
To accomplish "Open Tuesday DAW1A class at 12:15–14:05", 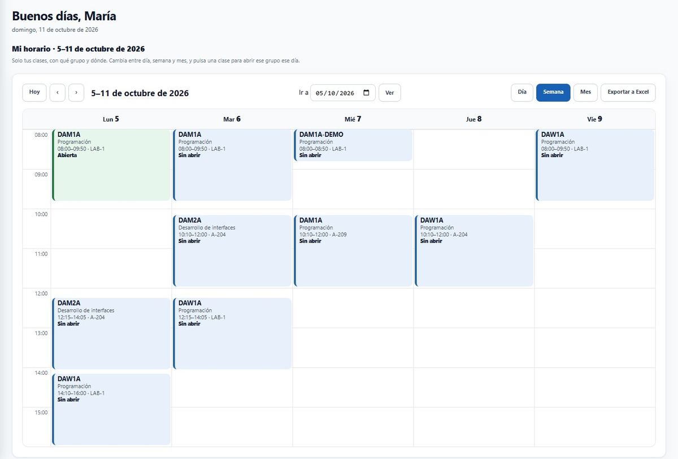I will click(x=232, y=334).
